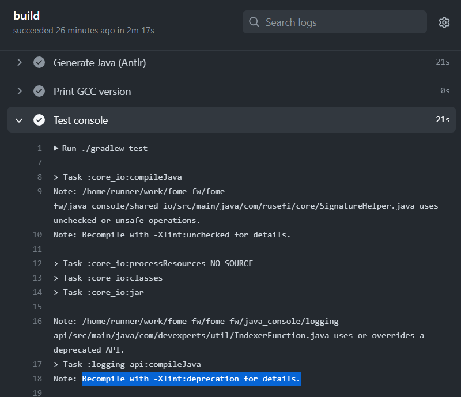Click line number 9 in the log
This screenshot has width=461, height=397.
click(37, 191)
